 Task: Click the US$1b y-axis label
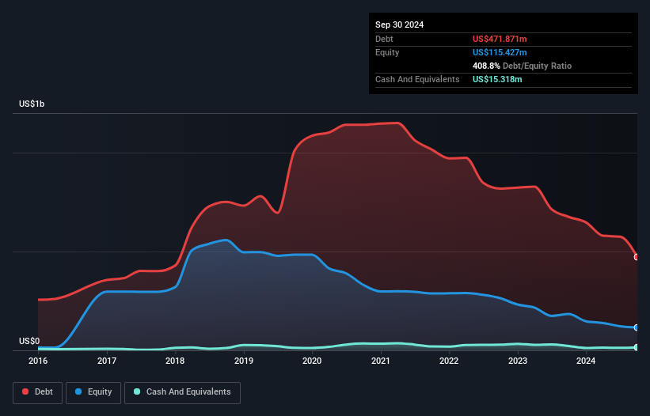[x=32, y=104]
